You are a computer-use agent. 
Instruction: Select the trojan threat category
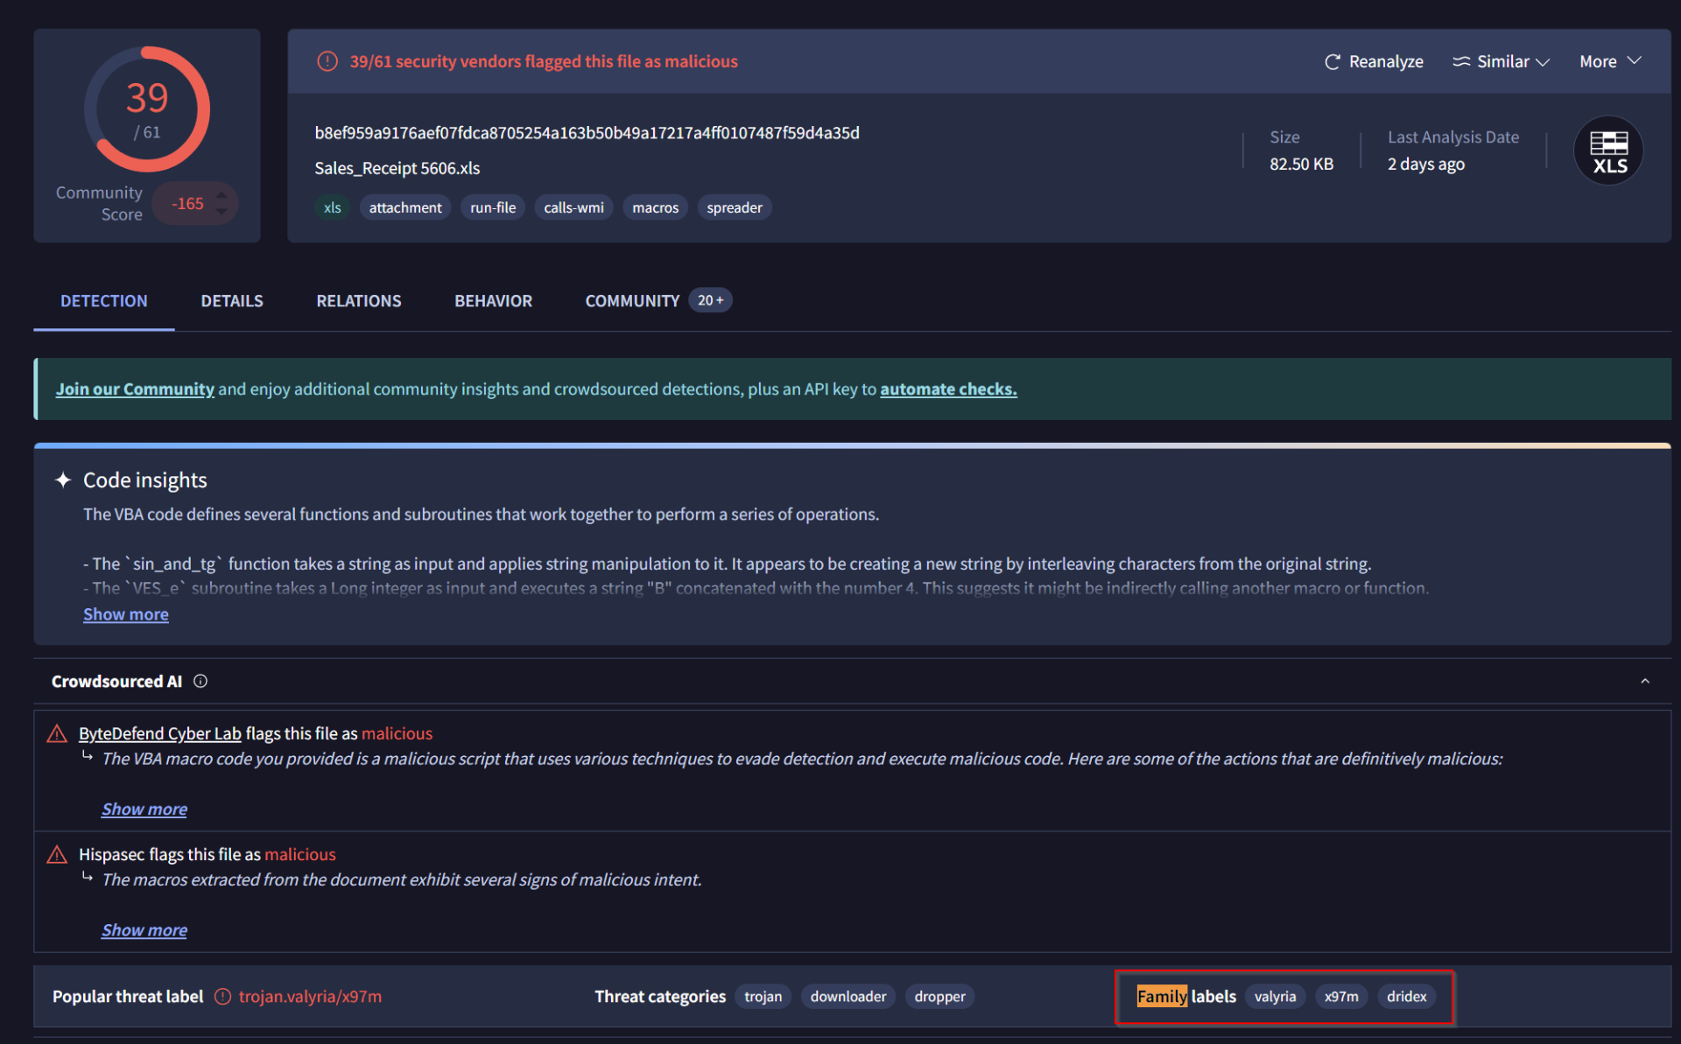pos(763,996)
